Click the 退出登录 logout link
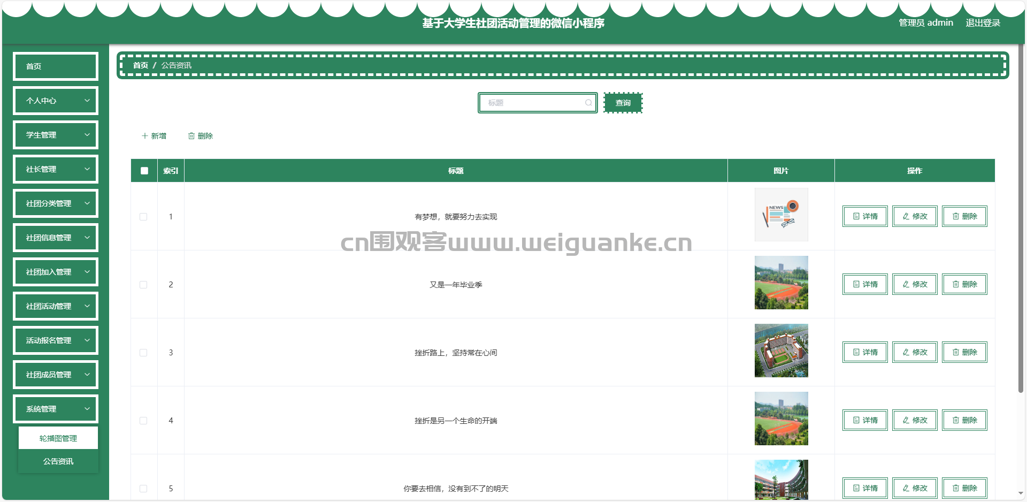1027x502 pixels. click(x=983, y=23)
